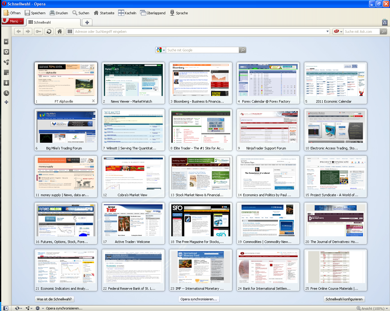Click the Ask.com search magnifier button
390x311 pixels.
[x=384, y=31]
